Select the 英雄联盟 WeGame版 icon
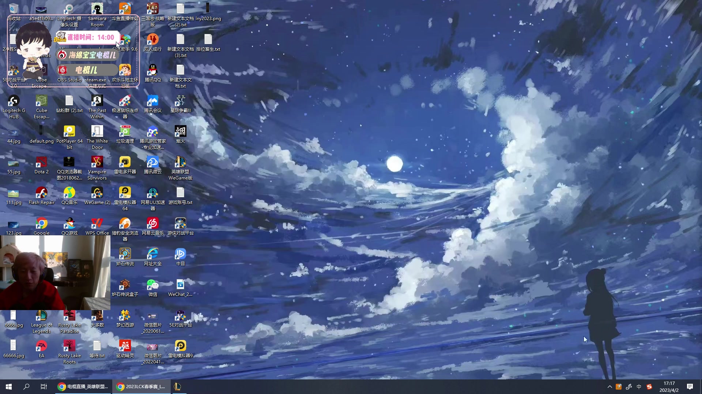The image size is (702, 394). tap(180, 168)
